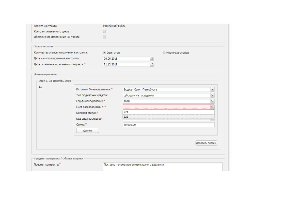Image resolution: width=285 pixels, height=201 pixels.
Task: Click the Финансирование section title
Action: coord(45,74)
